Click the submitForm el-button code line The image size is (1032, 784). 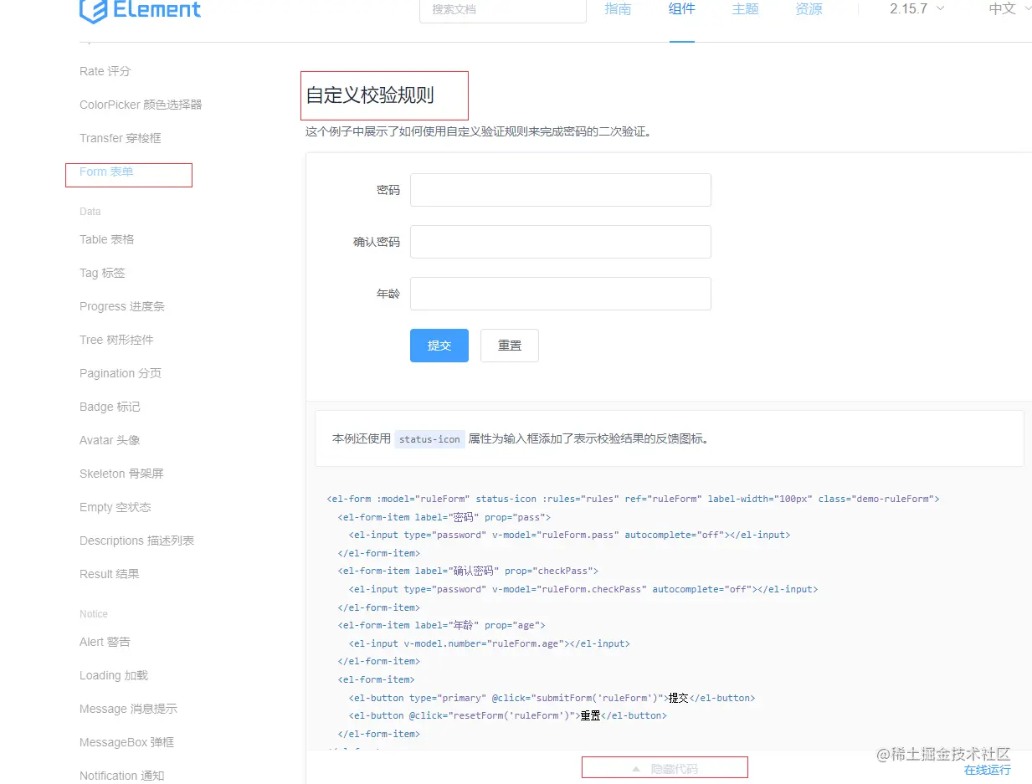click(552, 698)
